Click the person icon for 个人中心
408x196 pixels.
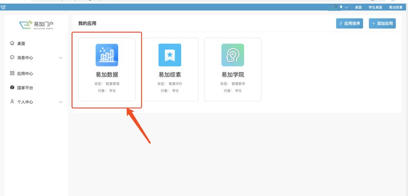pyautogui.click(x=12, y=102)
